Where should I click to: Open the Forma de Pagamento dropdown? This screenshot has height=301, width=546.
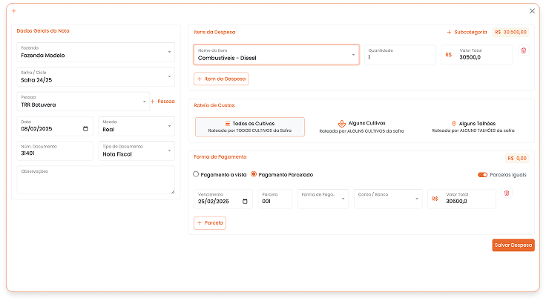click(323, 199)
